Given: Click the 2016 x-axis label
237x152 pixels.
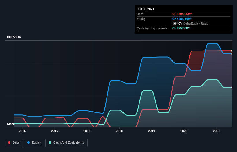Looking at the screenshot, I should click(x=55, y=131).
